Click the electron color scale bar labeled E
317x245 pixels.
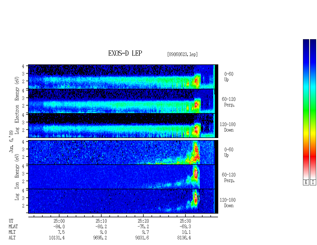click(x=306, y=109)
